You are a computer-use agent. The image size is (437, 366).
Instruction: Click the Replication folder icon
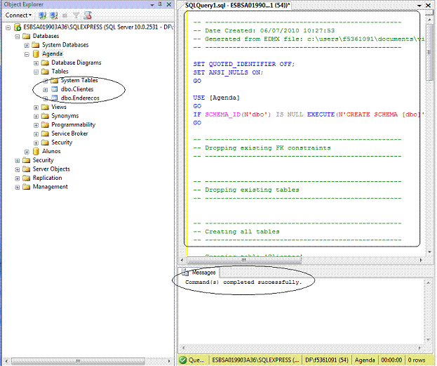coord(27,178)
